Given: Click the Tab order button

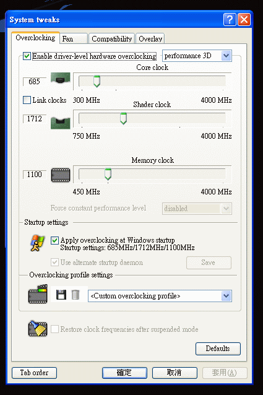Looking at the screenshot, I should [x=34, y=373].
